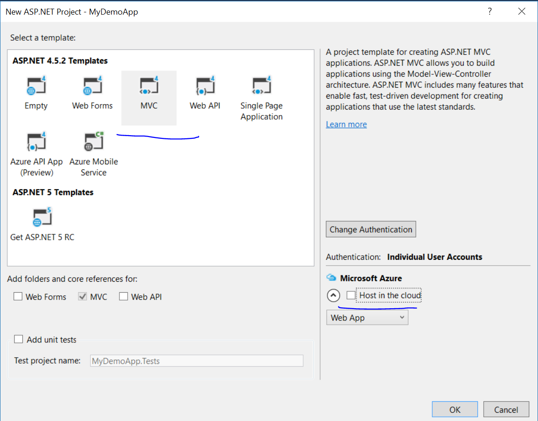Open the Web App dropdown
This screenshot has height=421, width=538.
(367, 317)
